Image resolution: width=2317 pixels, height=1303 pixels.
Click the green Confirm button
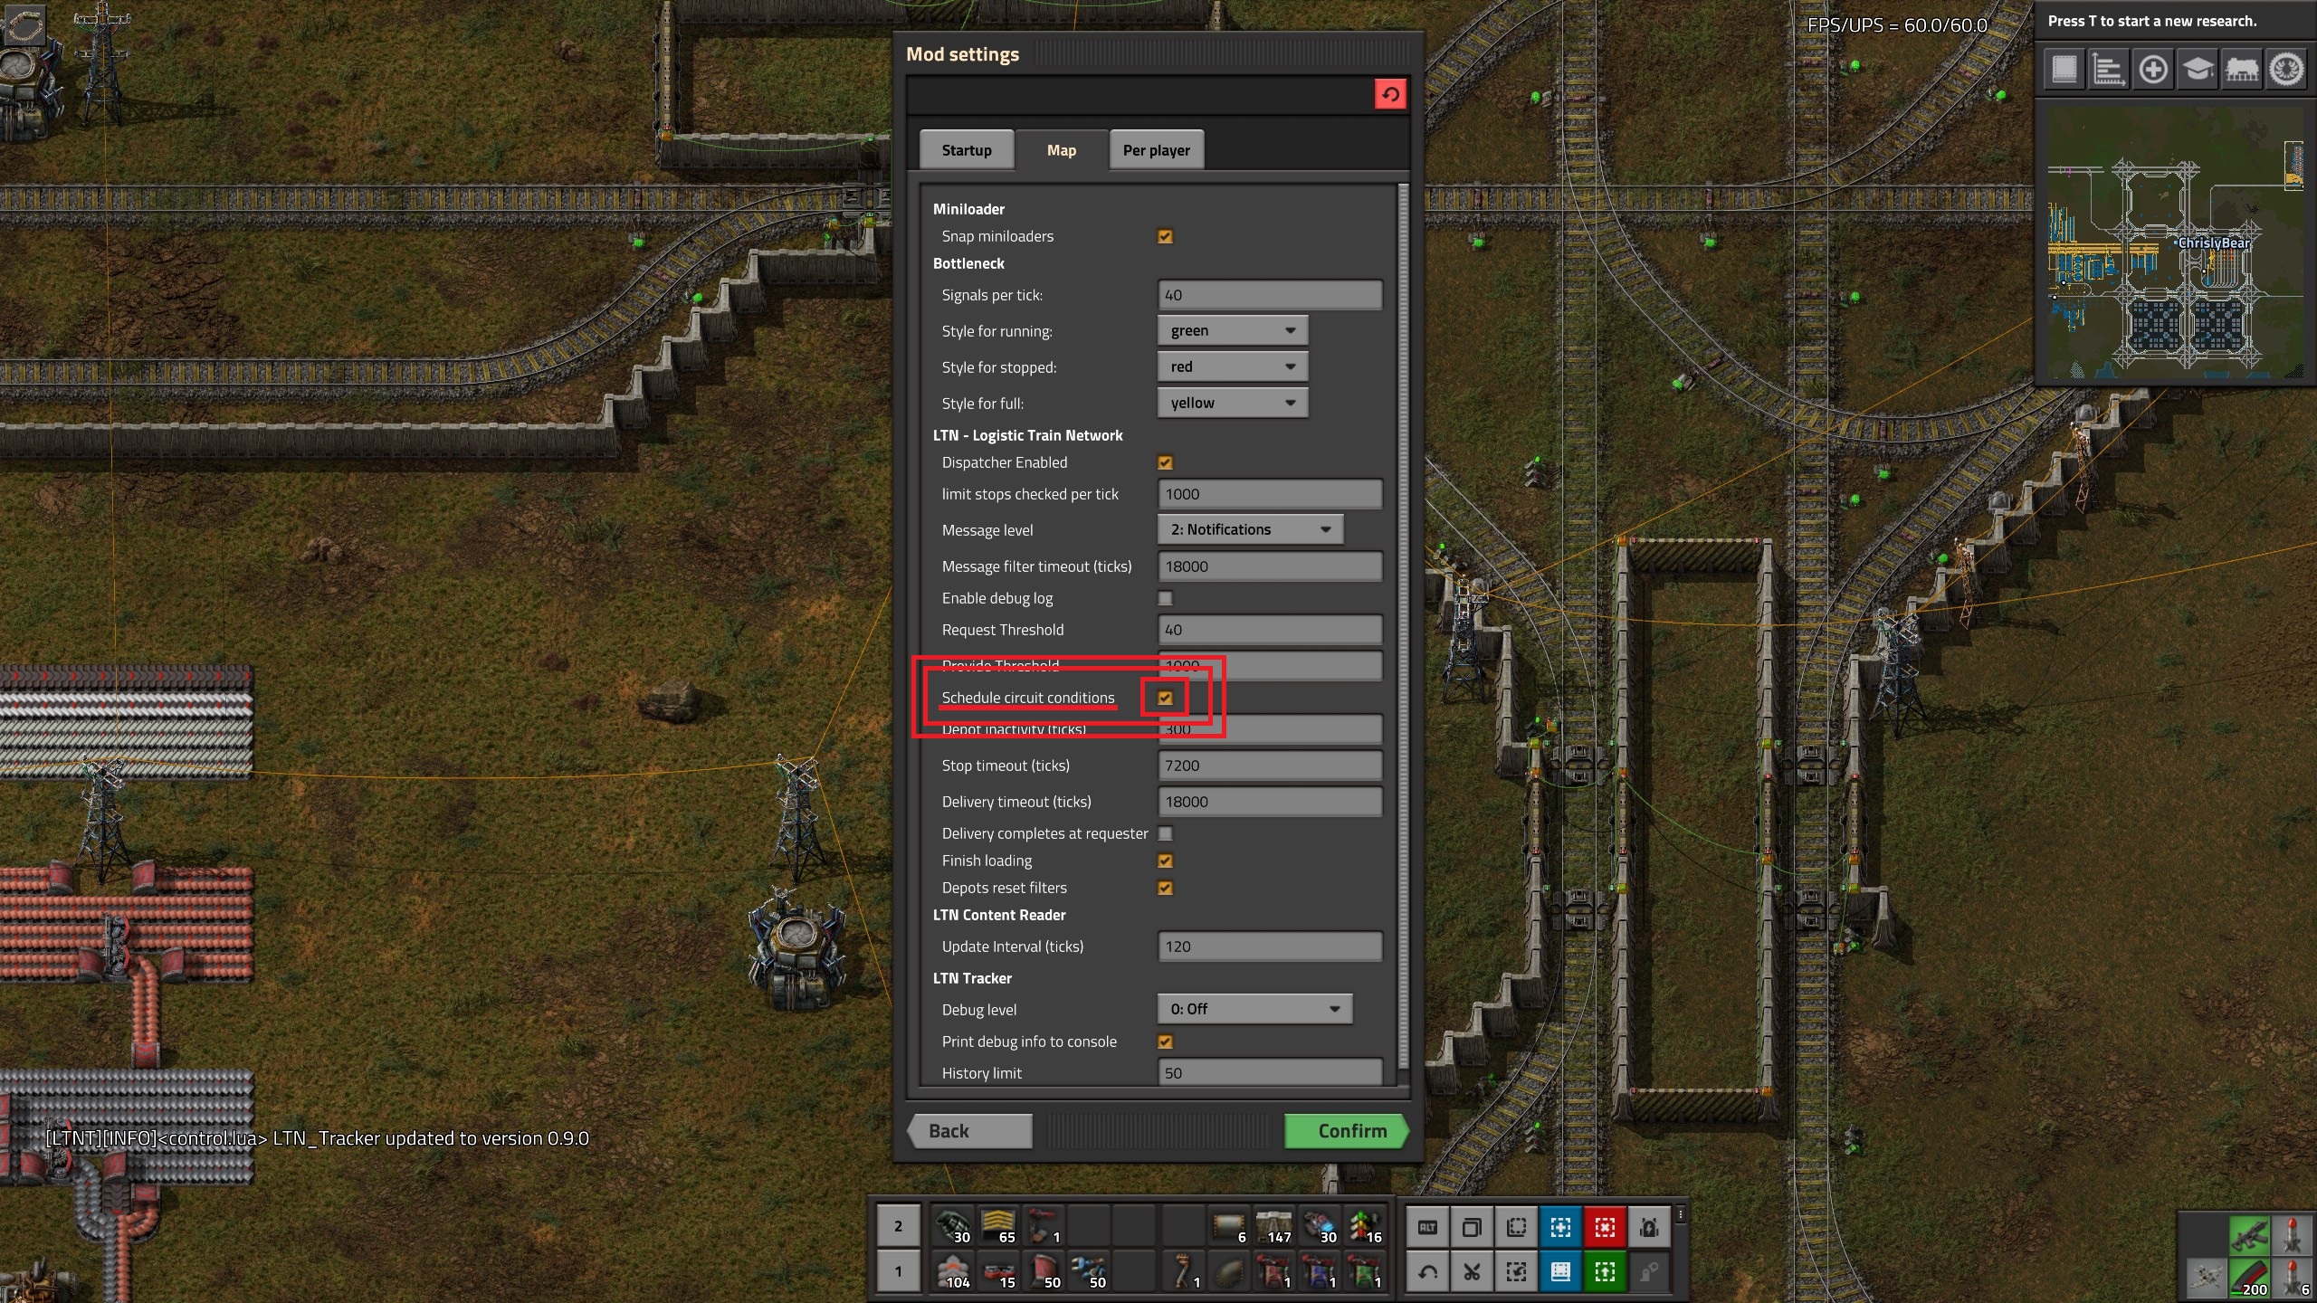coord(1346,1131)
